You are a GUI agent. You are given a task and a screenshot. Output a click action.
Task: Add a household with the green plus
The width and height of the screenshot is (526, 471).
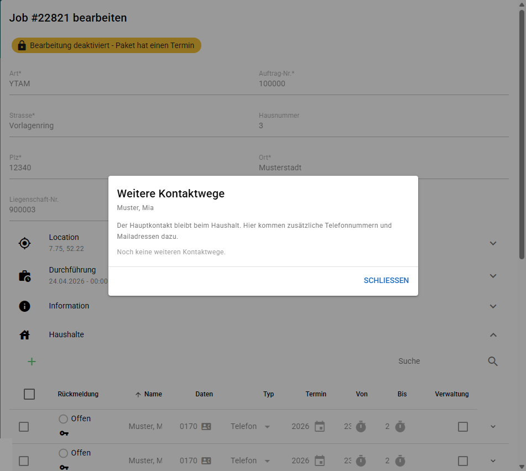click(32, 362)
